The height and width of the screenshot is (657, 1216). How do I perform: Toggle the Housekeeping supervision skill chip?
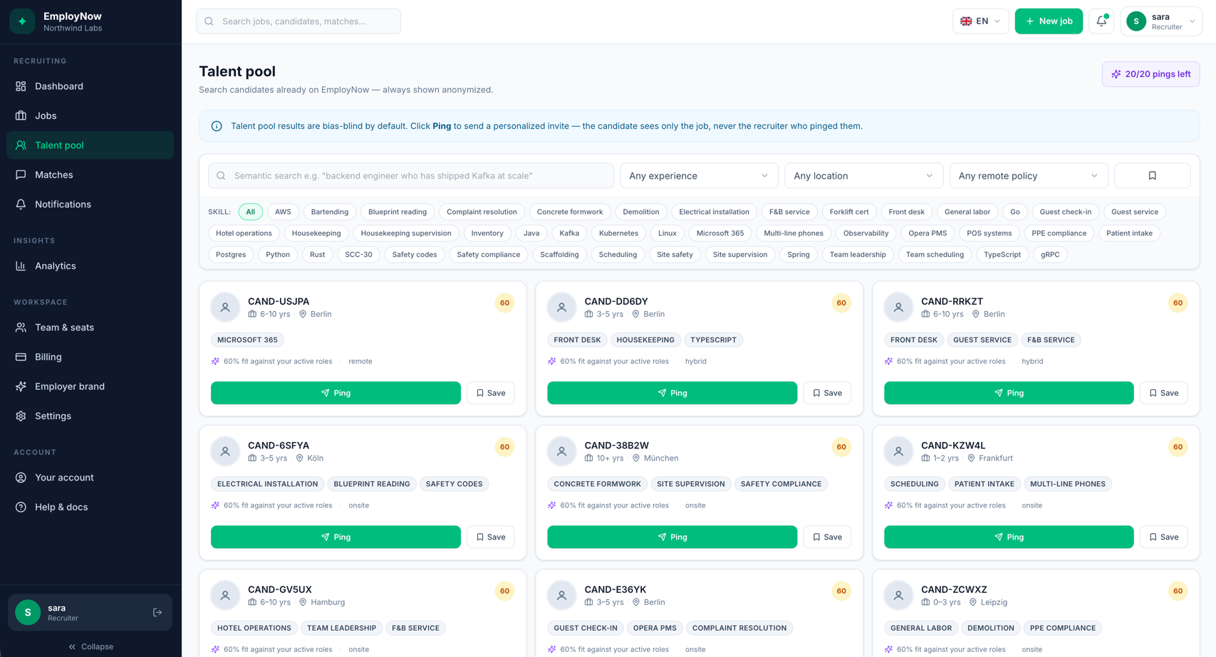[x=406, y=233]
